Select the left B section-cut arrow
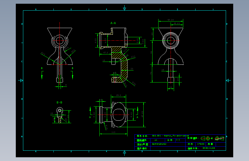 pyautogui.click(x=42, y=75)
